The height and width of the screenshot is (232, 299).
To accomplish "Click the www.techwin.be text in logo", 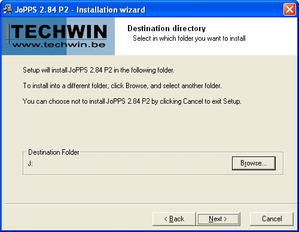I will point(59,44).
